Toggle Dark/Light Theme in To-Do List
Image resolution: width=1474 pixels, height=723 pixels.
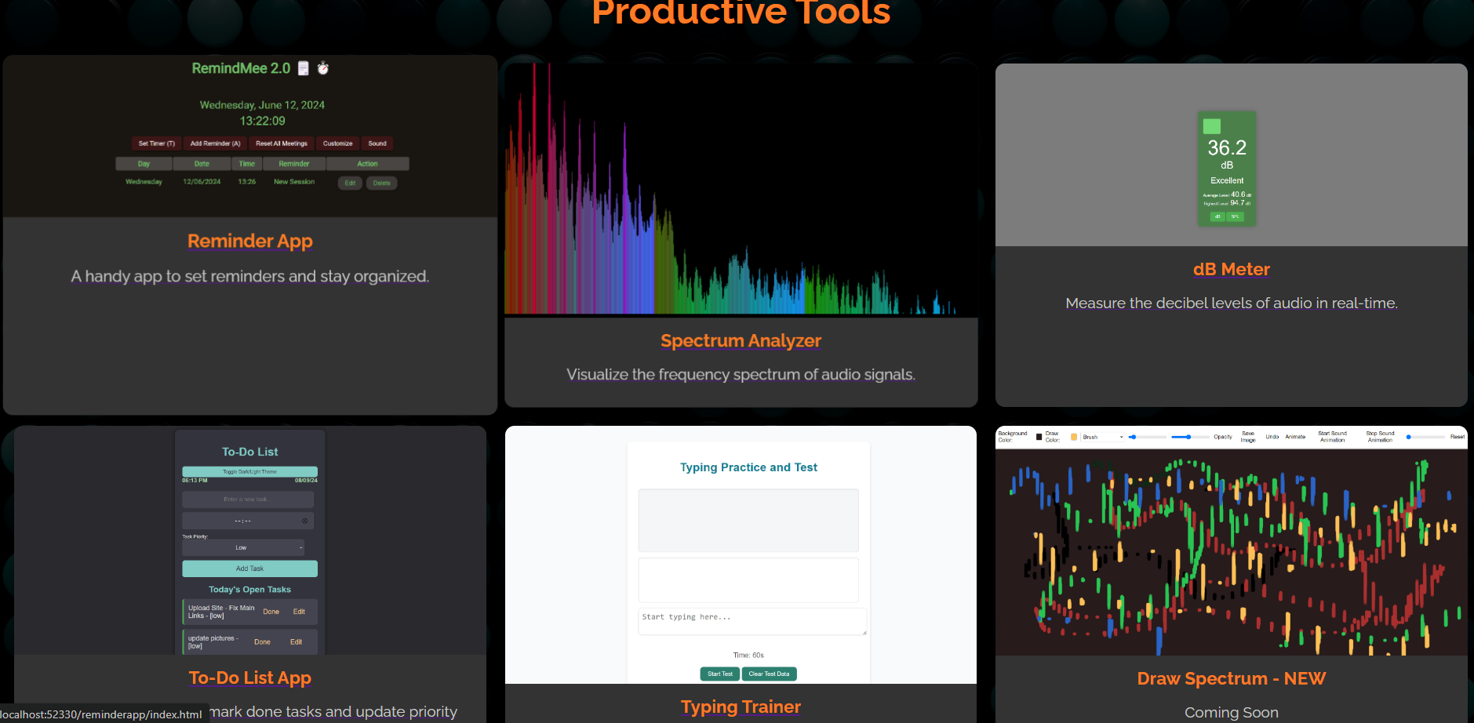tap(249, 471)
